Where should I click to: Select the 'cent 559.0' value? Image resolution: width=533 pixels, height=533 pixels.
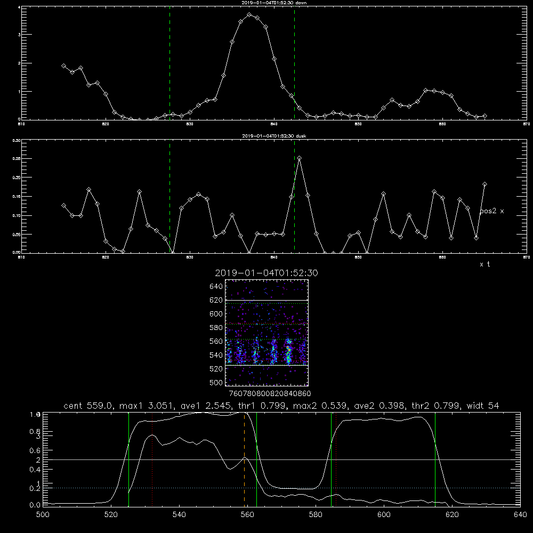[89, 406]
